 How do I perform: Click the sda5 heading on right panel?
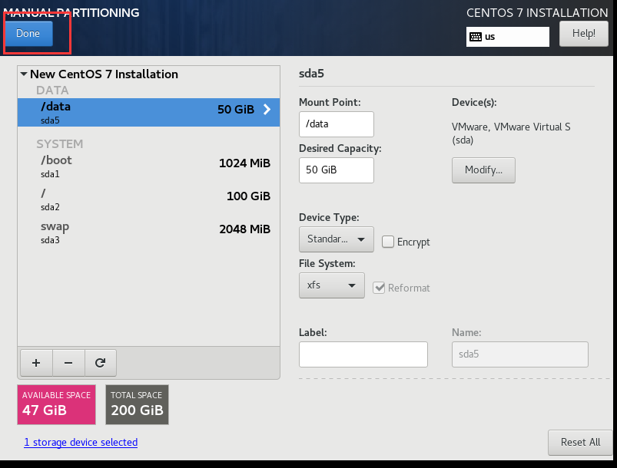311,74
